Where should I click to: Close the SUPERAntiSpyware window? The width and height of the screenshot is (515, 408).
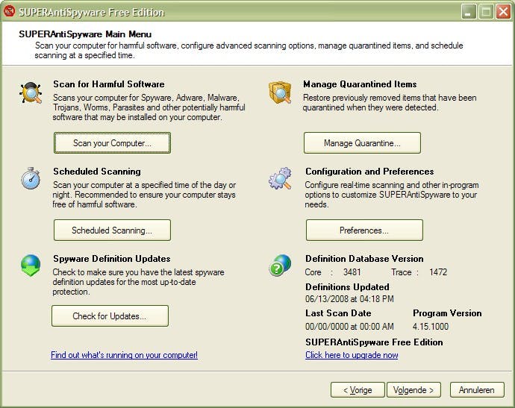click(503, 12)
